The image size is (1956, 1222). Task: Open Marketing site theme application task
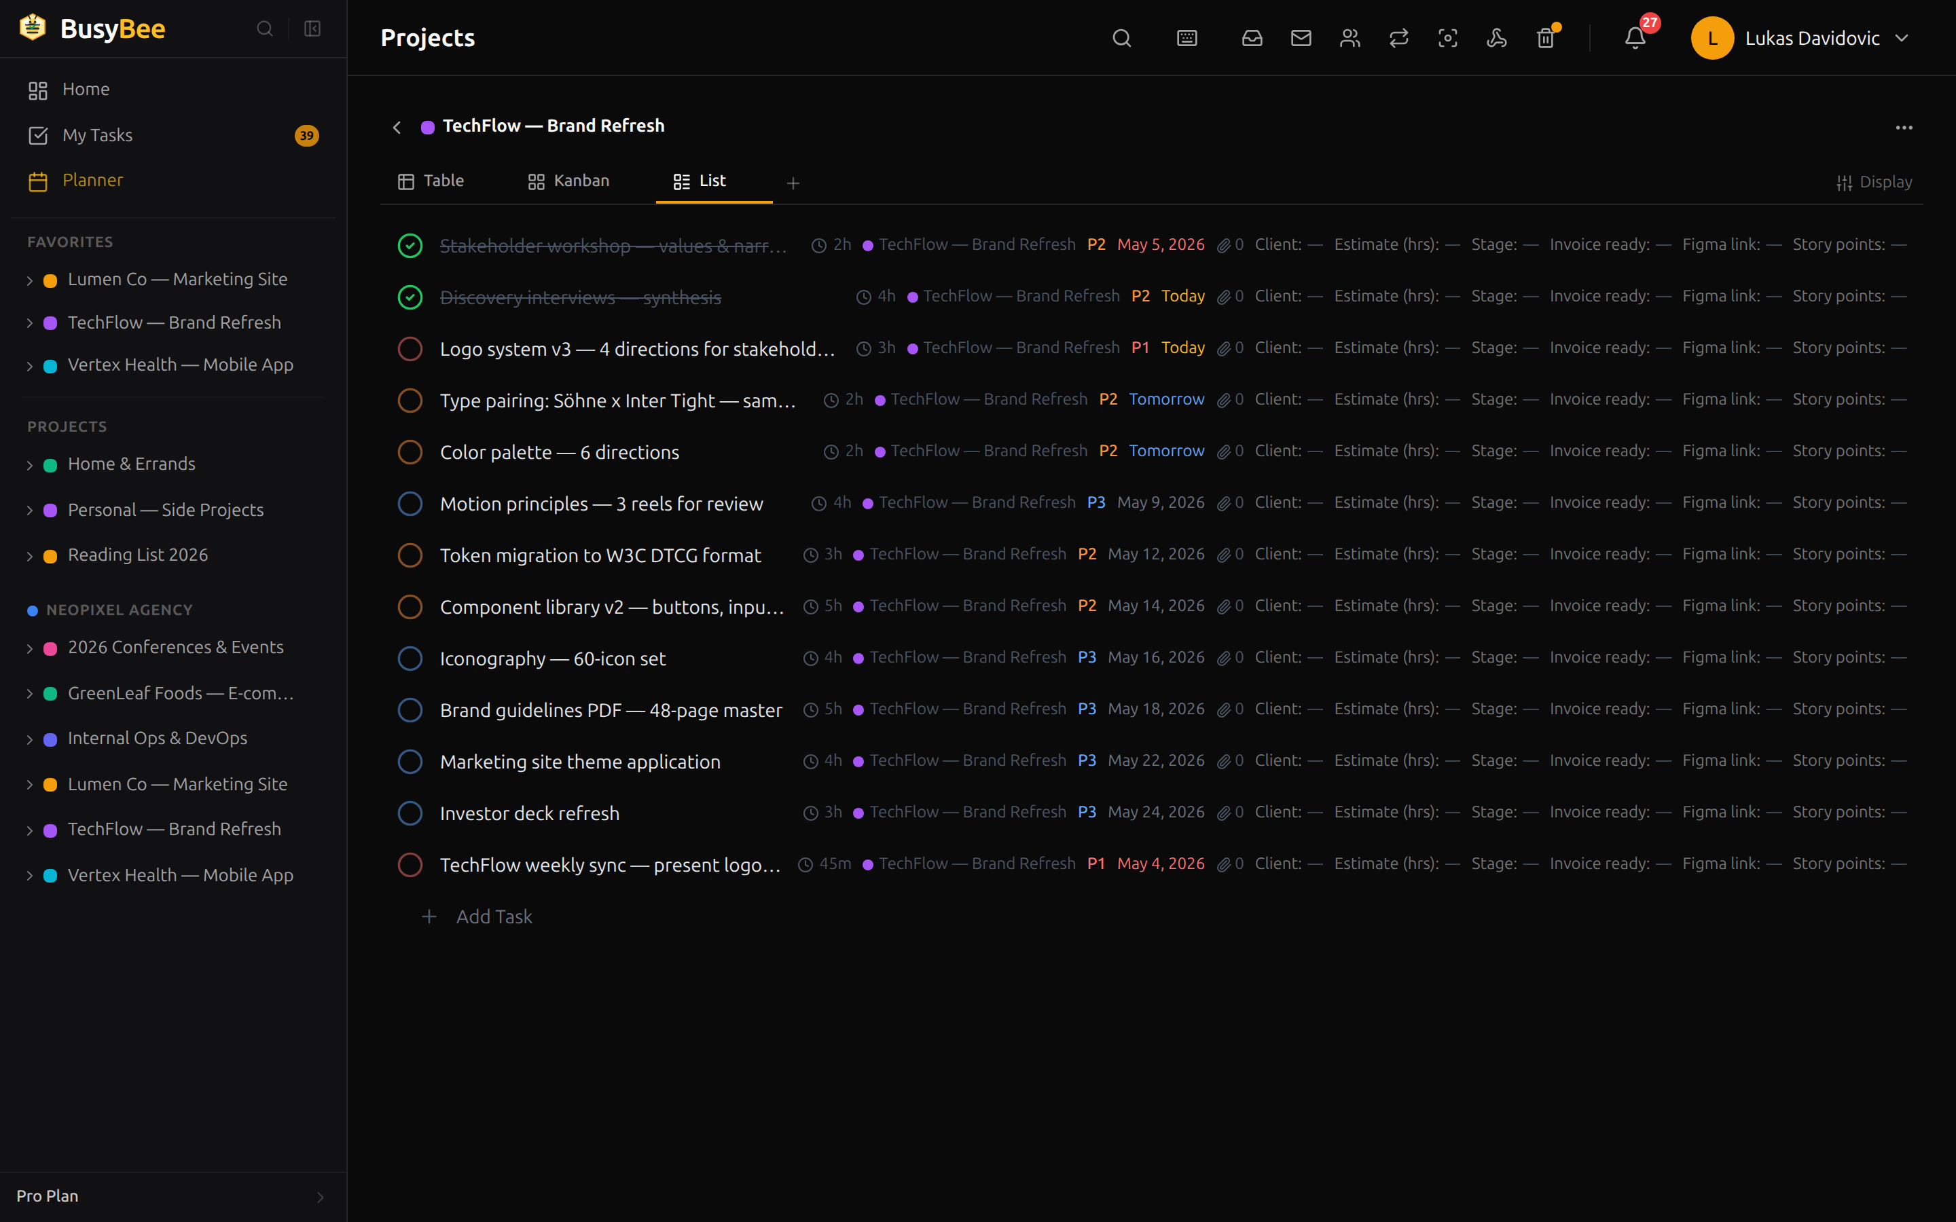point(579,761)
